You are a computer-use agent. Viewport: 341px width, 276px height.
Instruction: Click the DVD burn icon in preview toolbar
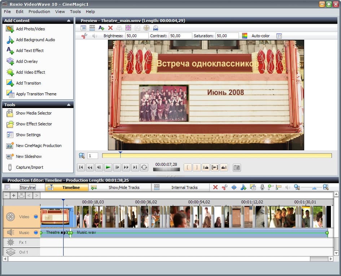click(156, 28)
